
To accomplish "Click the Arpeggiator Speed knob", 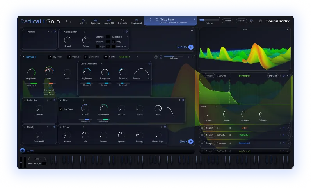I will (x=68, y=40).
